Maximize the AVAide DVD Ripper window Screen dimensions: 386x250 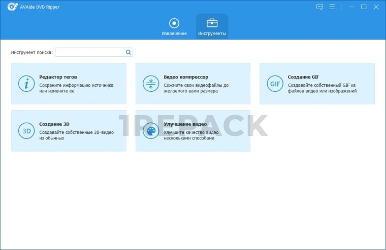364,7
